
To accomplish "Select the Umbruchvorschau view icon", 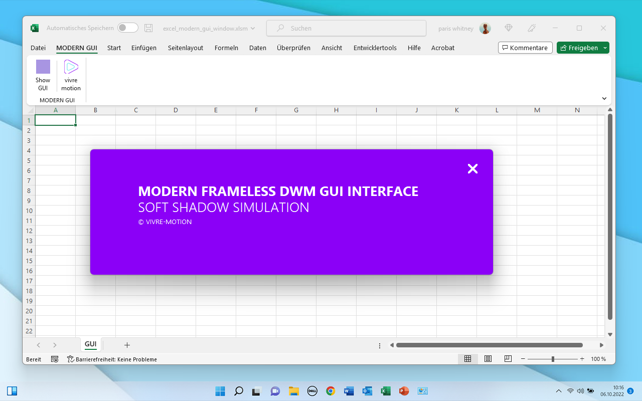I will click(x=508, y=359).
